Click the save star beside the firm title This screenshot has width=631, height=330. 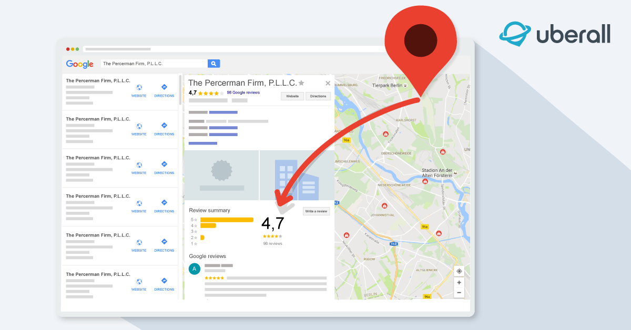[301, 83]
